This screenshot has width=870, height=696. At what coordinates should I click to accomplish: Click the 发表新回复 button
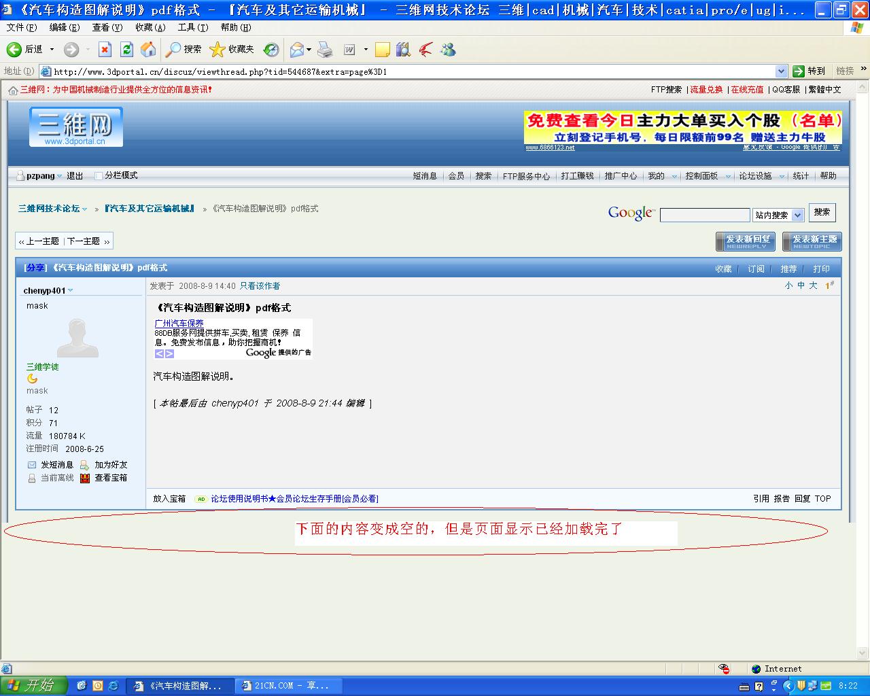click(x=746, y=241)
